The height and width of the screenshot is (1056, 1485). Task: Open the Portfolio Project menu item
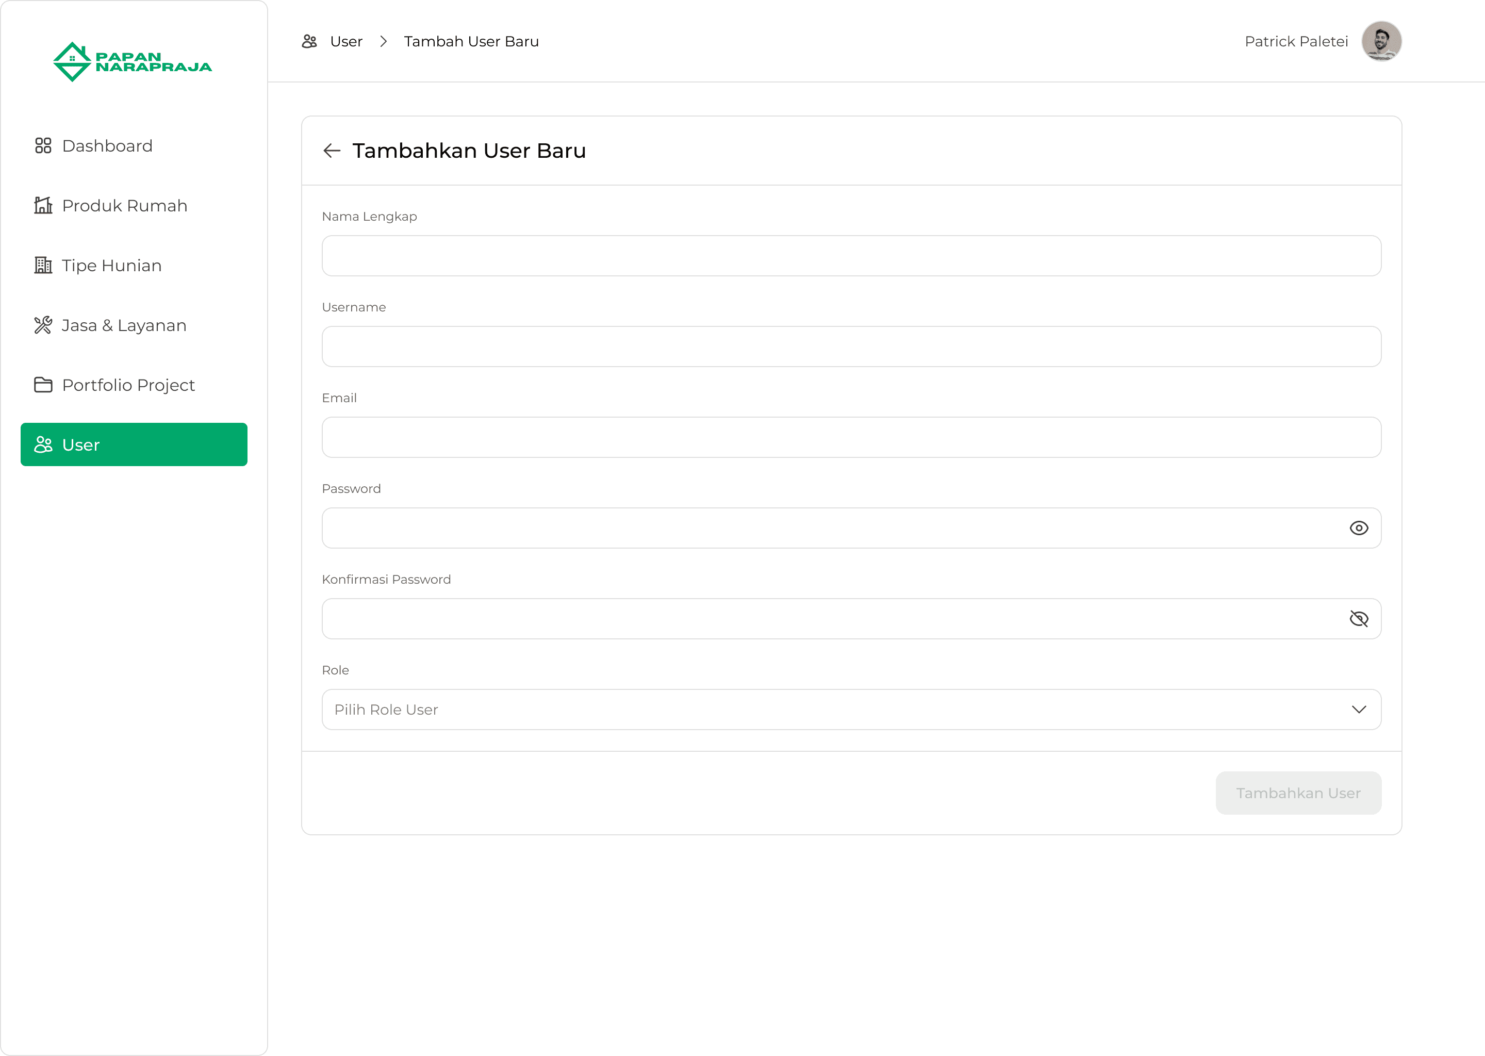pyautogui.click(x=128, y=385)
